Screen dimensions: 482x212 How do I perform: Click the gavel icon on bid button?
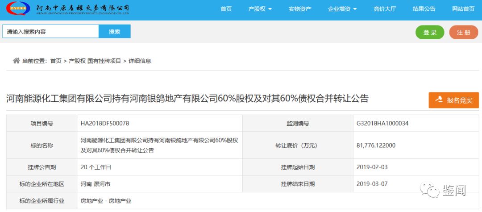[439, 100]
